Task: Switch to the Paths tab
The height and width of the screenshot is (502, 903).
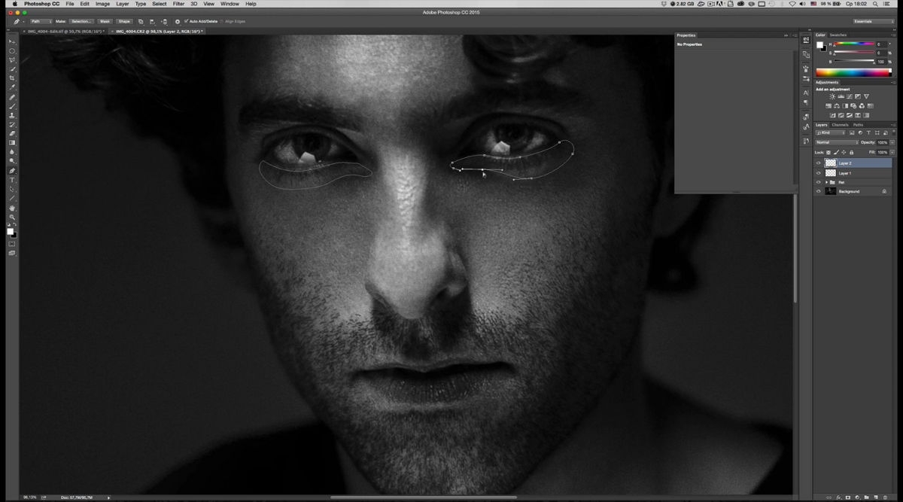Action: pos(858,125)
